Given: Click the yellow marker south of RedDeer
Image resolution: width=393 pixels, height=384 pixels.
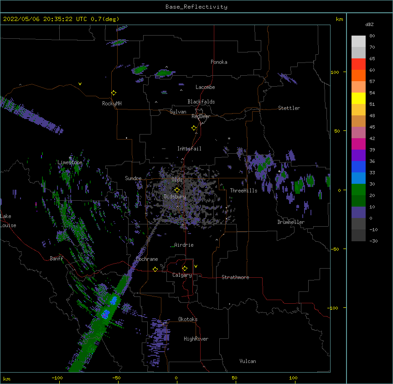Looking at the screenshot, I should pyautogui.click(x=194, y=128).
